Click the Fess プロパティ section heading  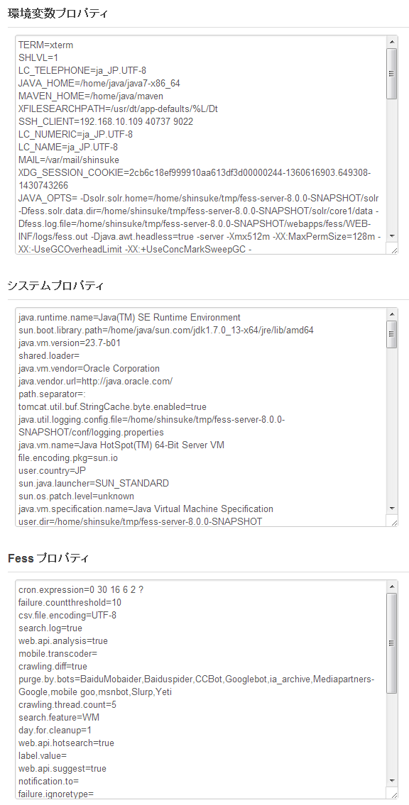49,558
